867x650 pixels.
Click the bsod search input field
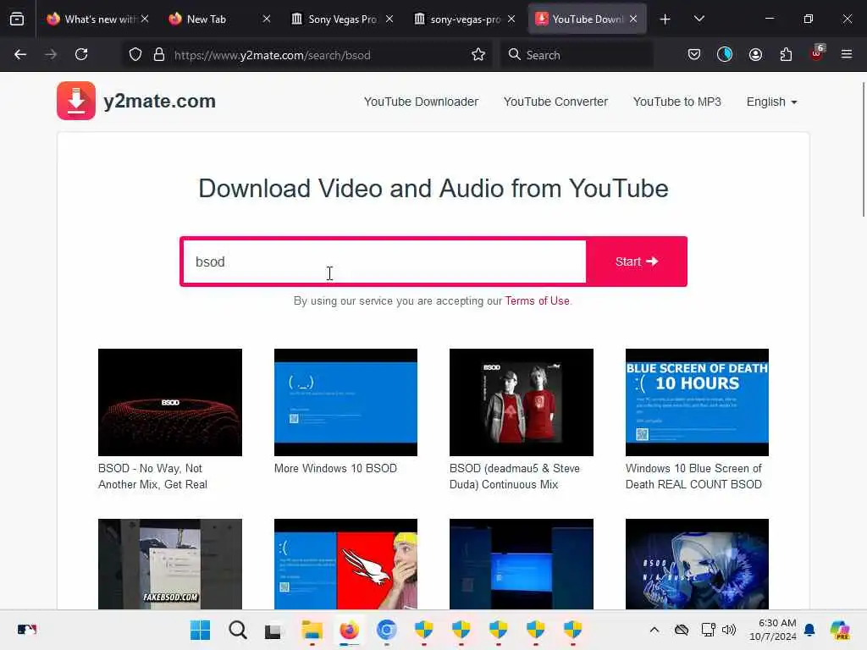click(x=384, y=262)
